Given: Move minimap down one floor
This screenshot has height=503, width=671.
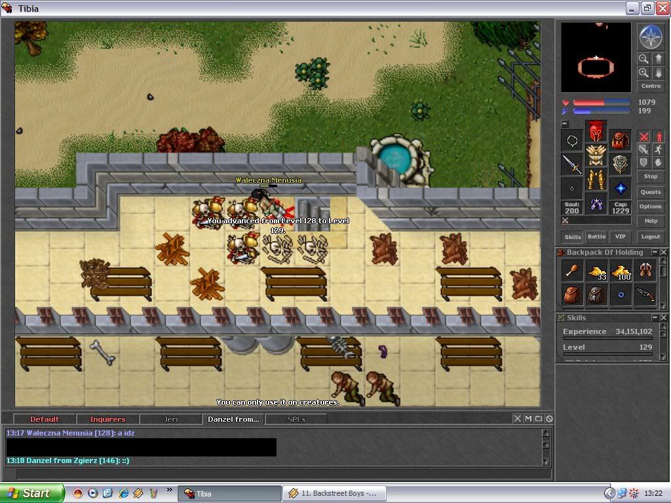Looking at the screenshot, I should 658,73.
